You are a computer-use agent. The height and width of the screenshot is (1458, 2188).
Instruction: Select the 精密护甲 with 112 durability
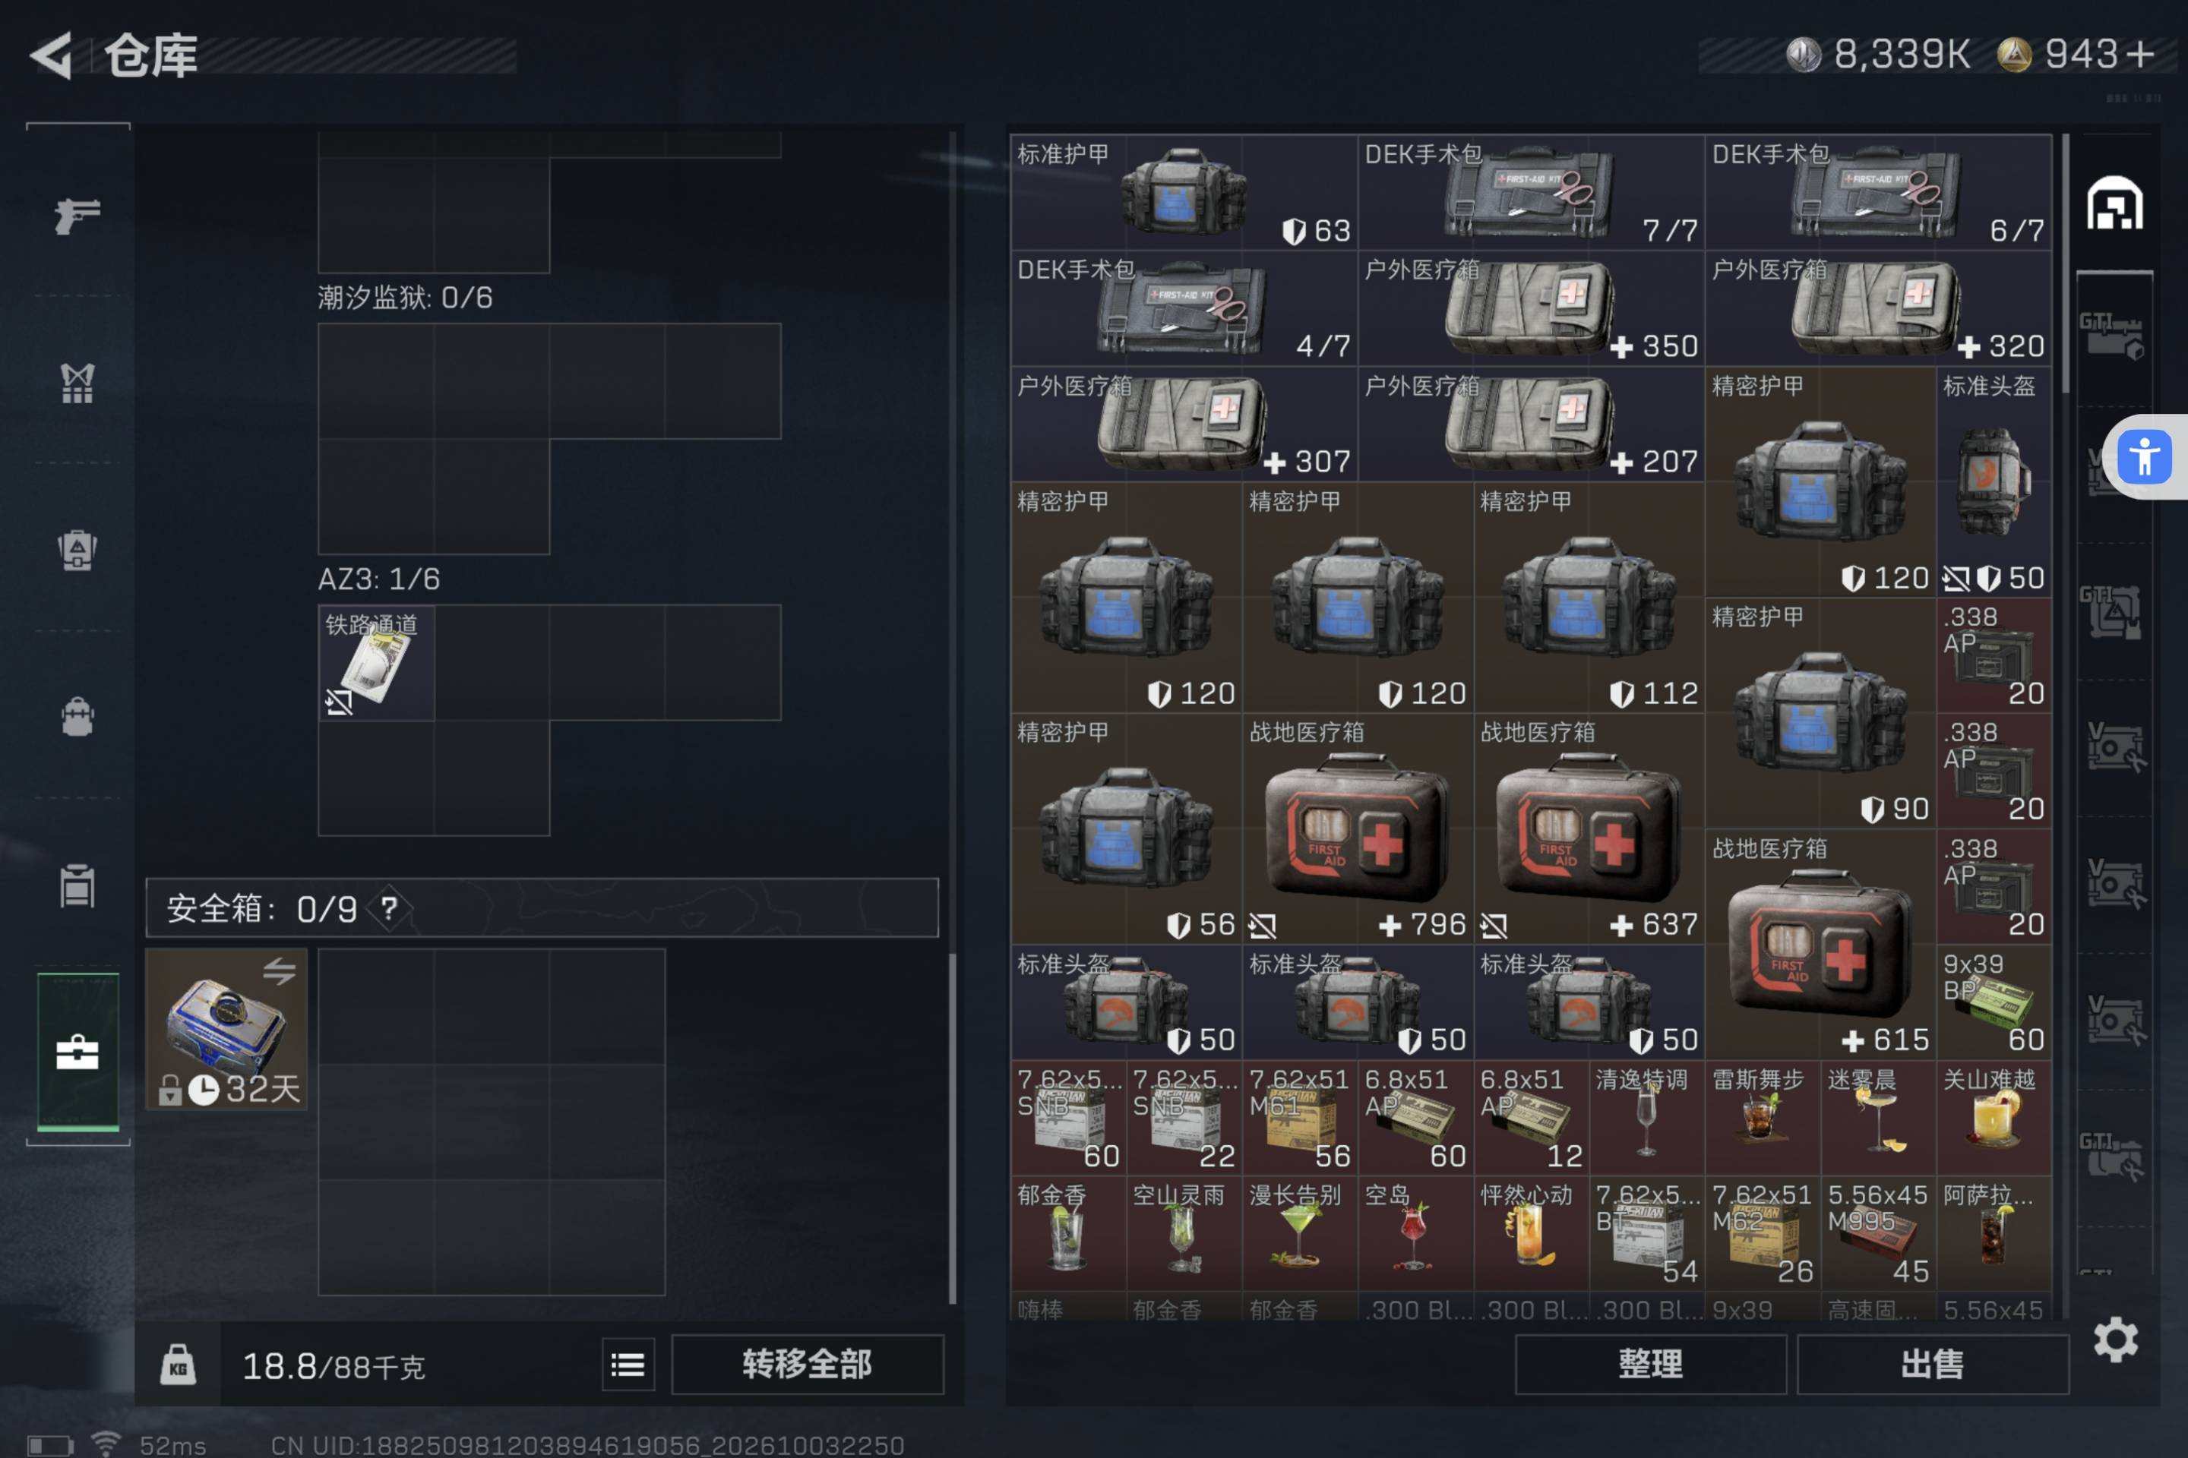click(x=1589, y=597)
